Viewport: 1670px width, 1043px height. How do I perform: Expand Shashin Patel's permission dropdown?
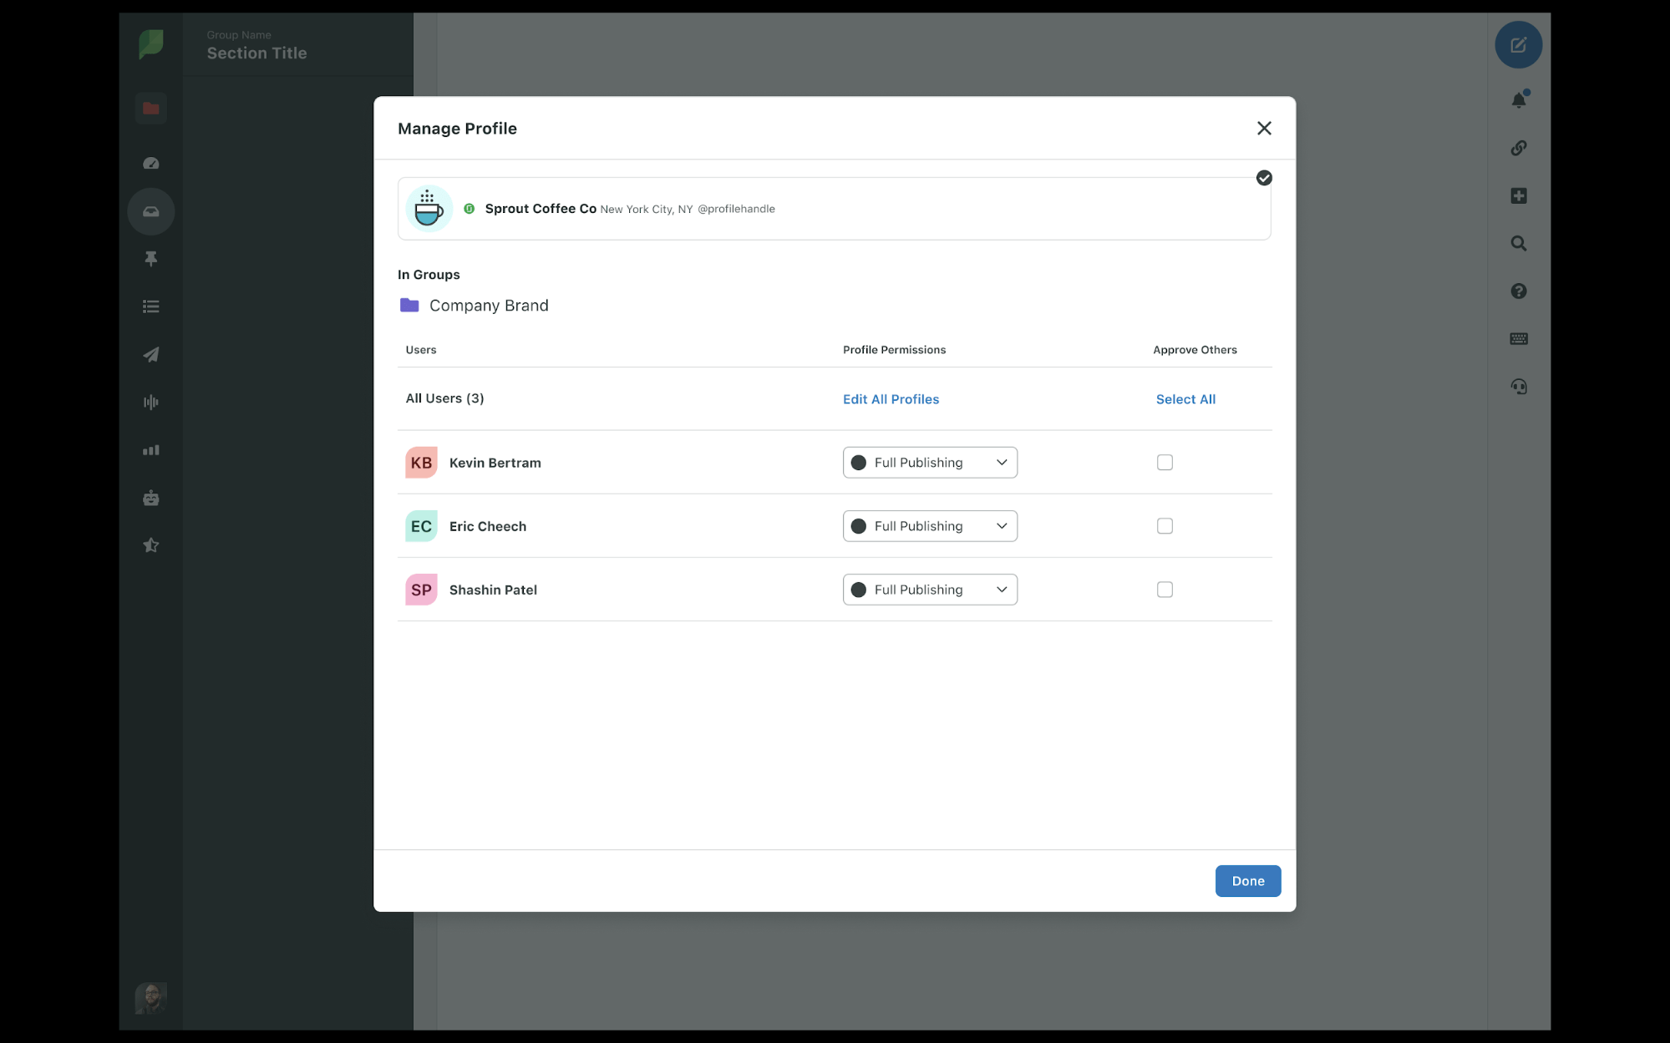click(x=929, y=589)
